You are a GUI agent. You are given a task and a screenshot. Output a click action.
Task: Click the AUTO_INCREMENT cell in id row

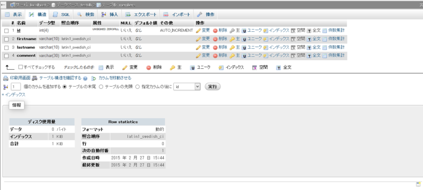(x=177, y=31)
